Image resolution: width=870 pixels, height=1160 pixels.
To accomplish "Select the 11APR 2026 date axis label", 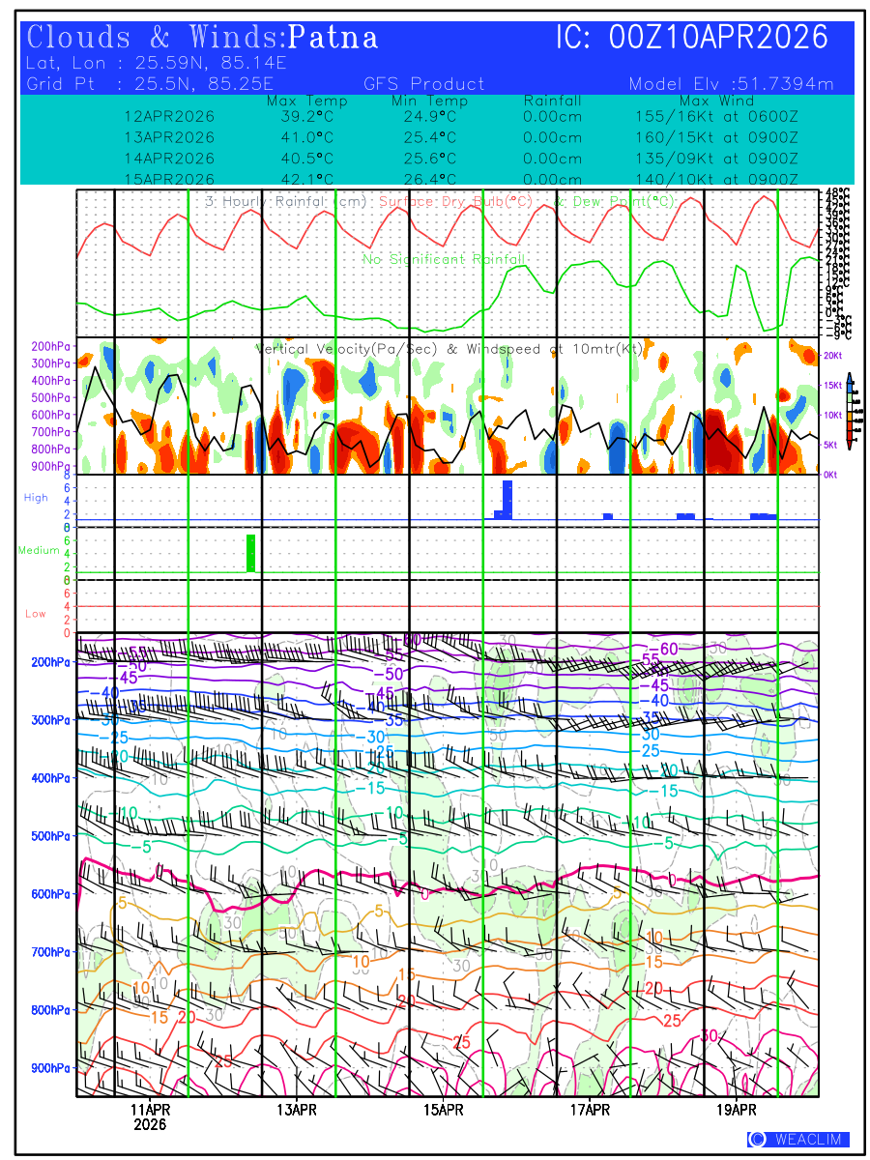I will [150, 1116].
